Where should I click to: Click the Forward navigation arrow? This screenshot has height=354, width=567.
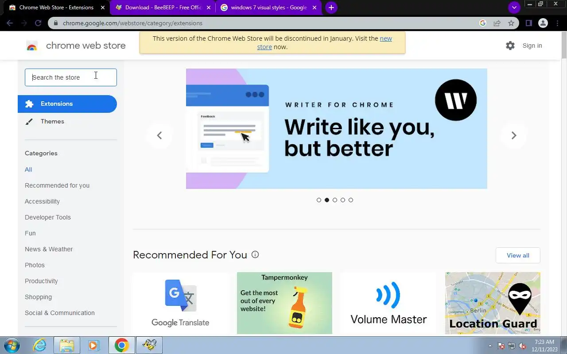(x=24, y=23)
